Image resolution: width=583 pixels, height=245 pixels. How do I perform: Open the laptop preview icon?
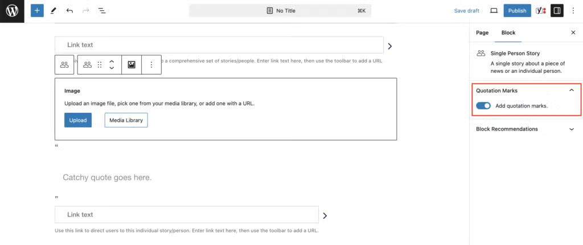coord(494,11)
